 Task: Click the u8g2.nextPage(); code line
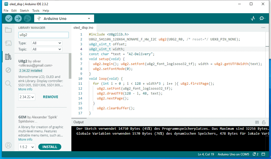[x=113, y=98]
